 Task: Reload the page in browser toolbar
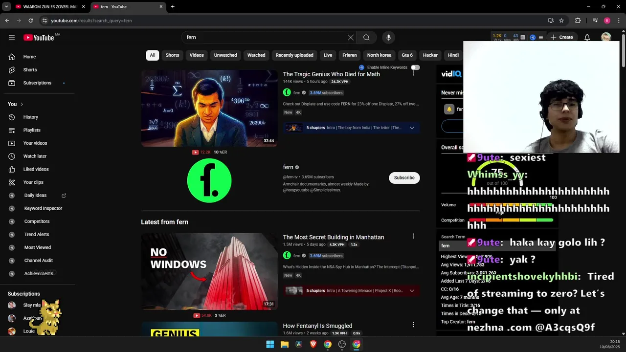coord(30,21)
